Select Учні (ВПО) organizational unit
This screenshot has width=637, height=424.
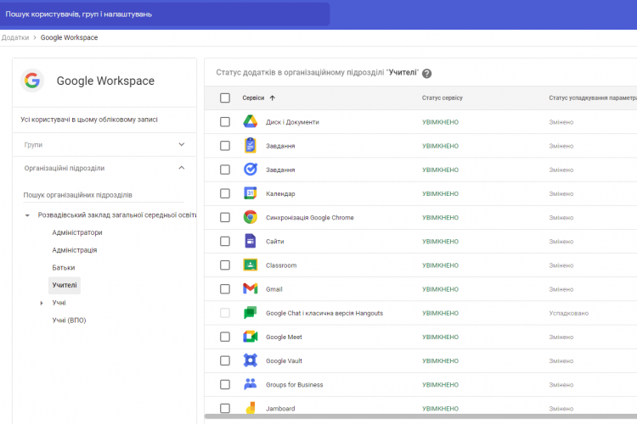point(69,321)
